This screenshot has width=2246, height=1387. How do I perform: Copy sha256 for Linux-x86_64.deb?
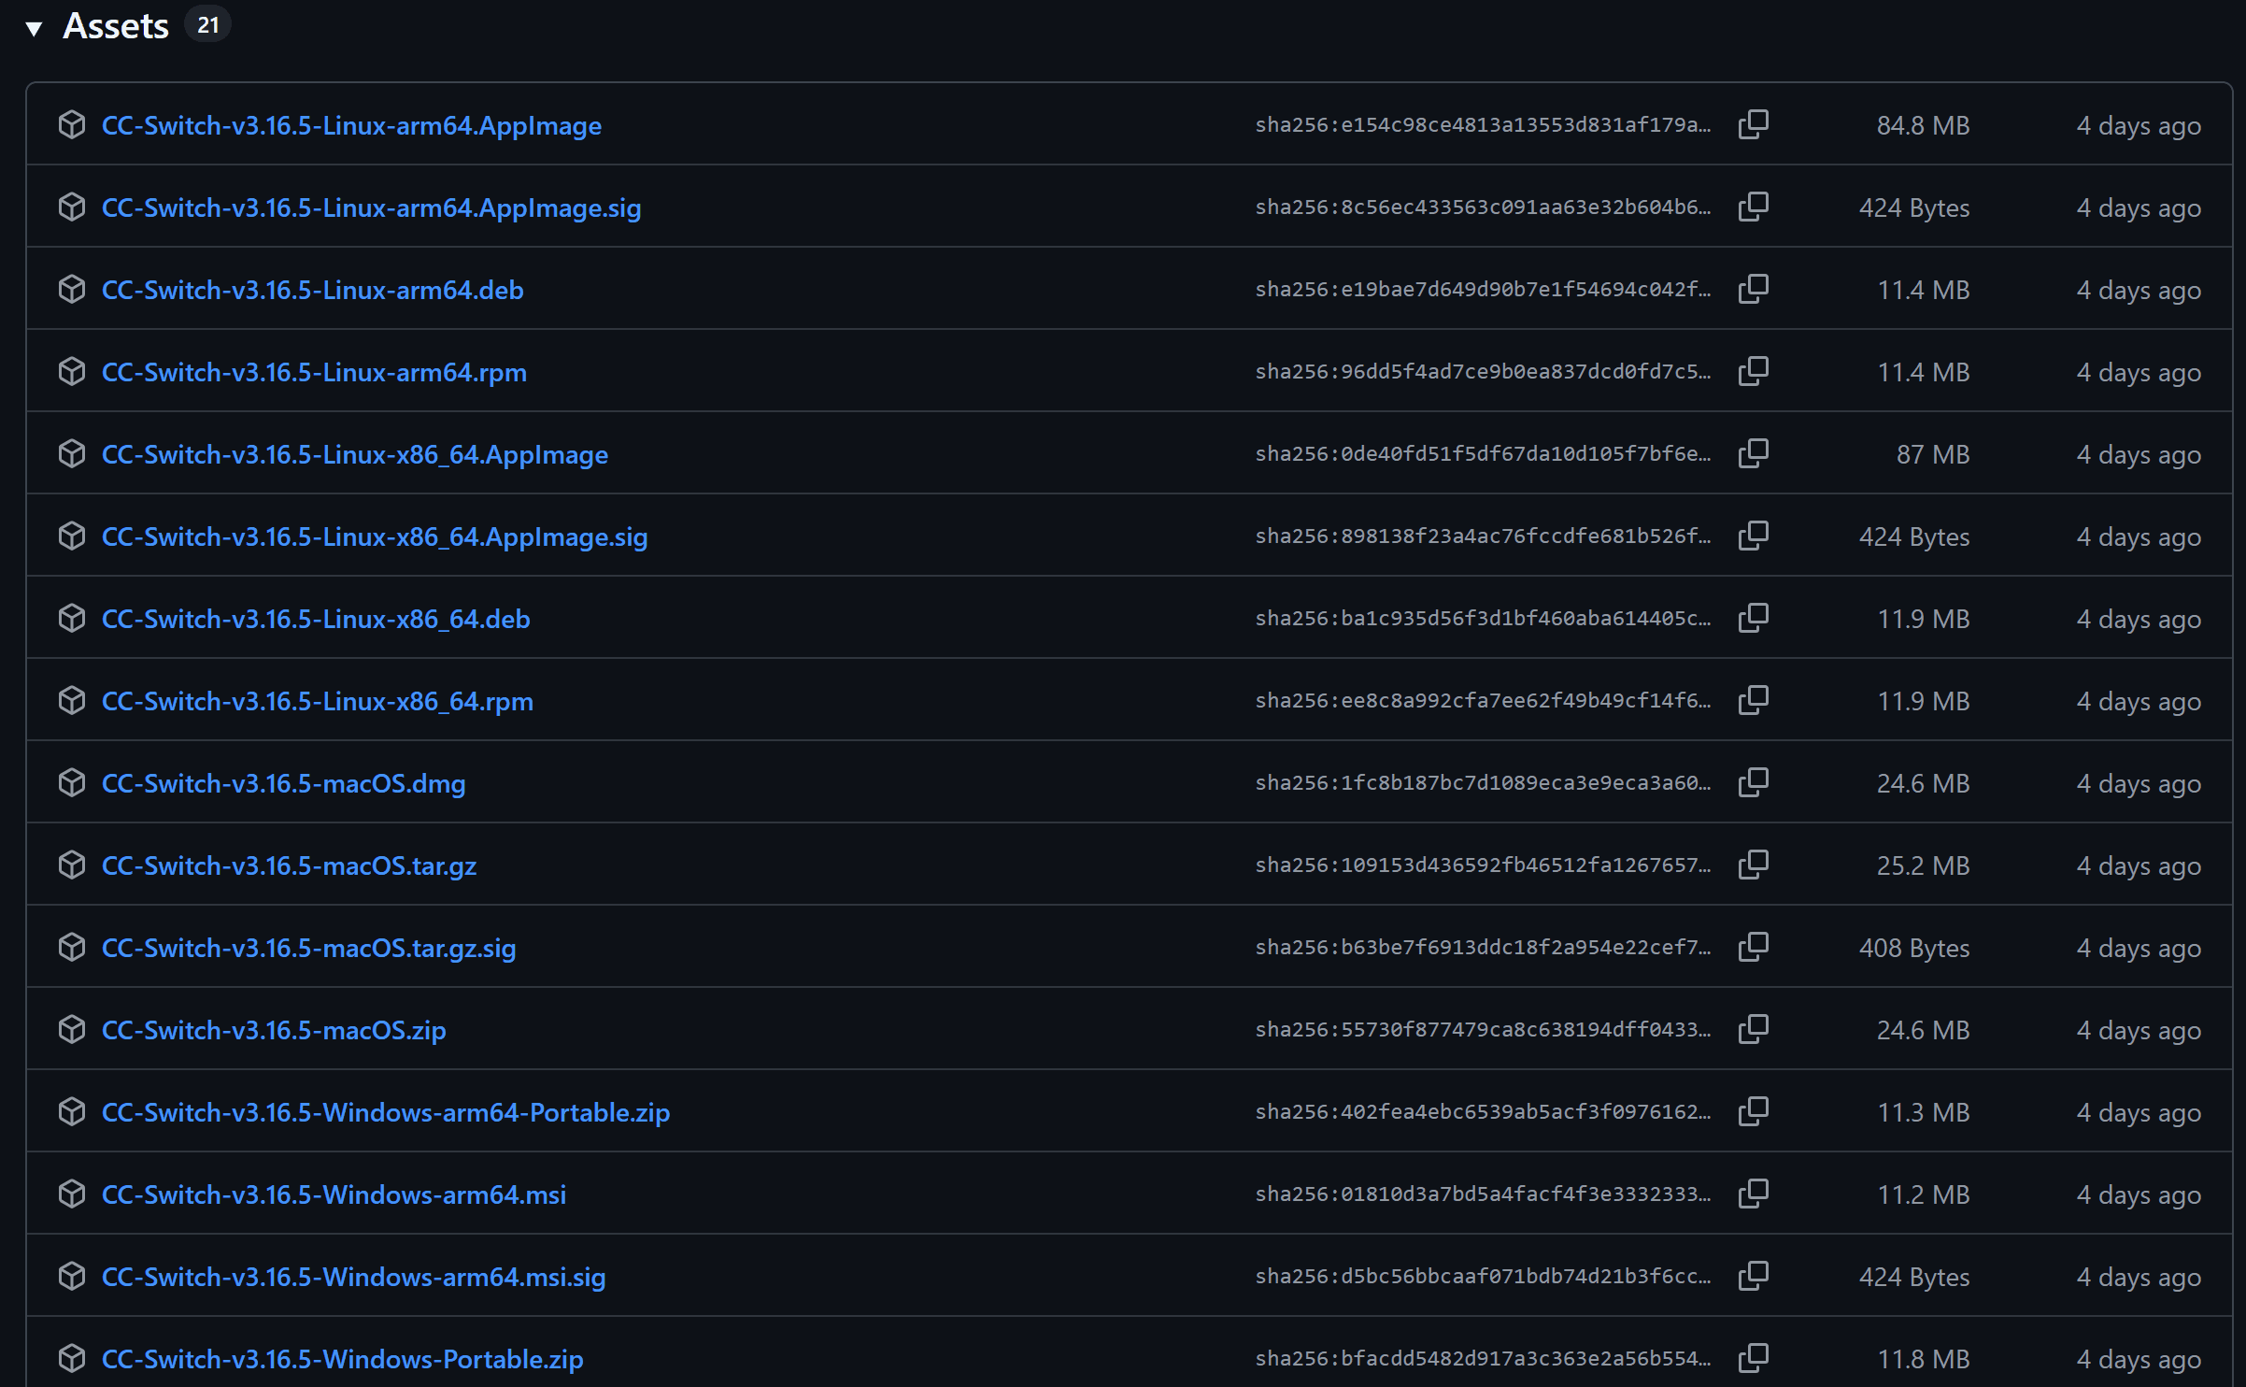(1753, 618)
